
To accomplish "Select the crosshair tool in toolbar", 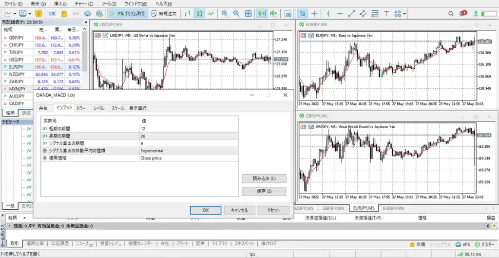I will (315, 14).
